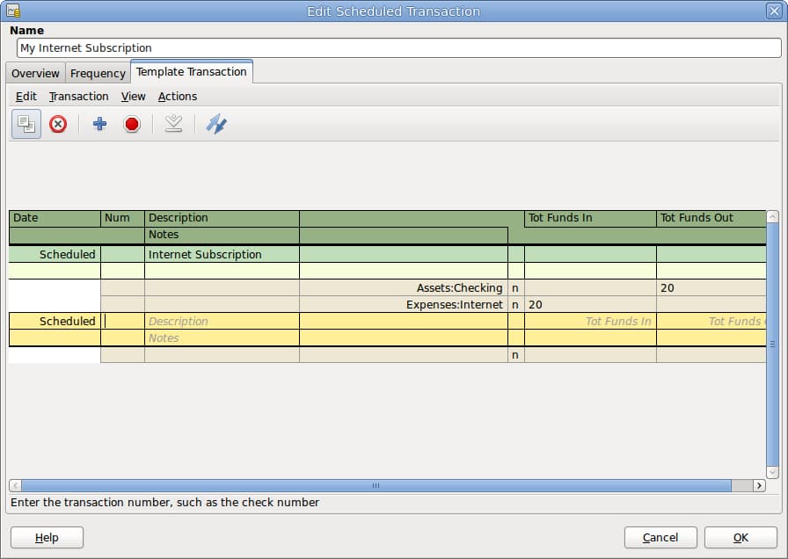Image resolution: width=788 pixels, height=559 pixels.
Task: Toggle the reconcile flag on the bottom empty split
Action: pyautogui.click(x=515, y=355)
